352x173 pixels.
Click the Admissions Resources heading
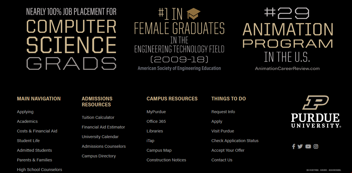point(97,102)
